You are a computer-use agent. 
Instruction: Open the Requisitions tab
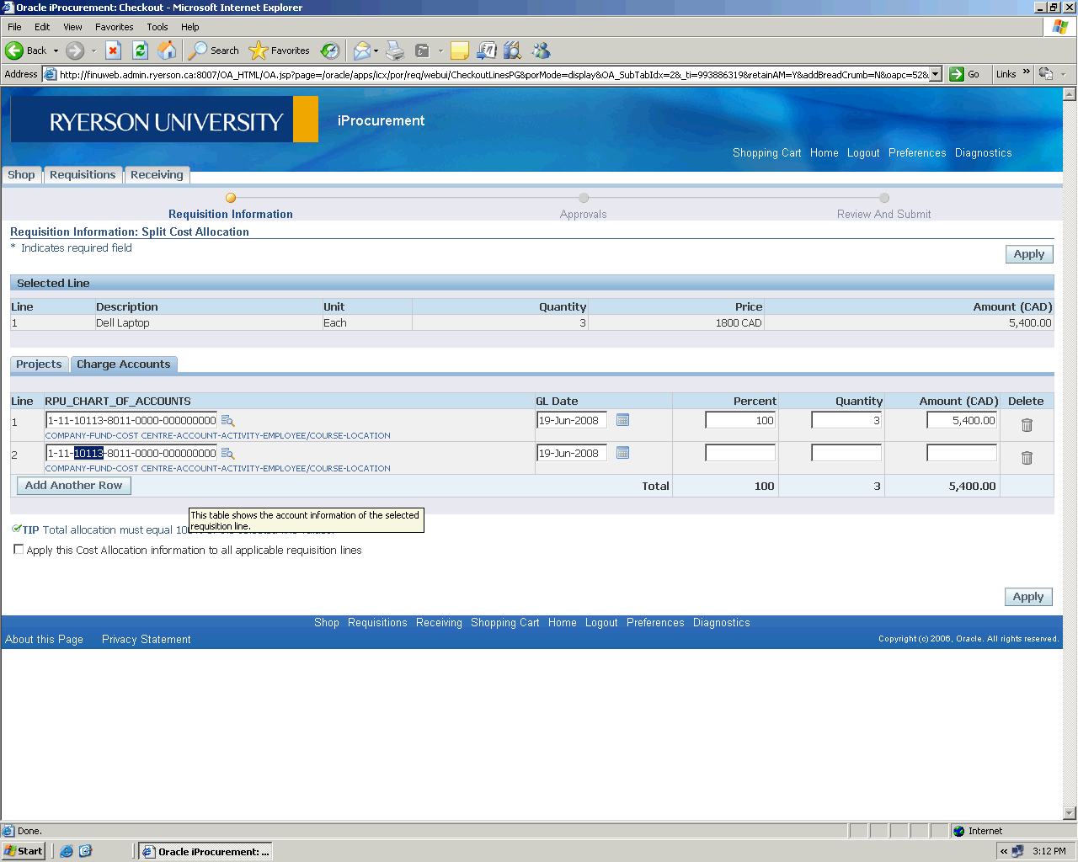click(83, 175)
